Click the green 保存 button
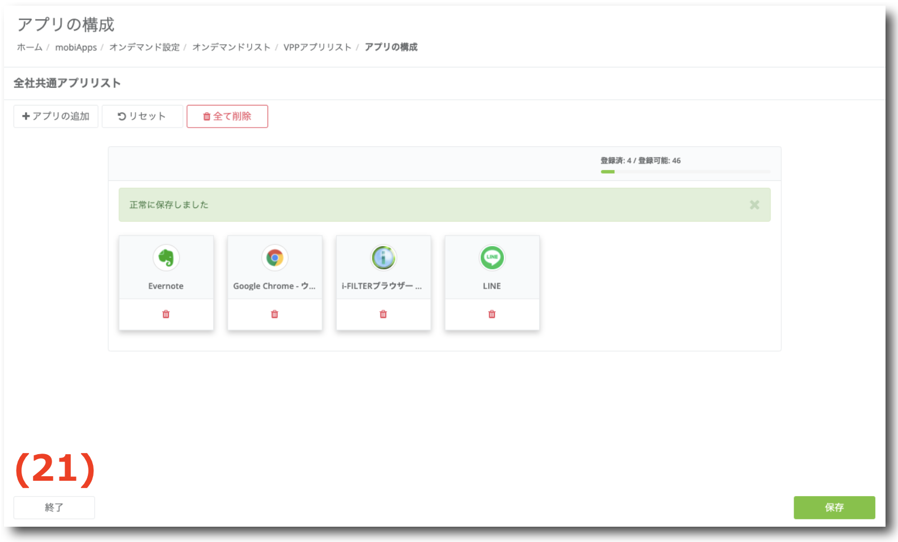The height and width of the screenshot is (542, 898). tap(835, 507)
